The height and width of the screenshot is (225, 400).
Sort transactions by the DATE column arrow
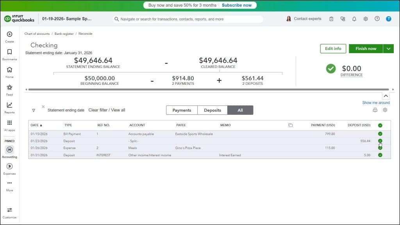click(x=41, y=125)
